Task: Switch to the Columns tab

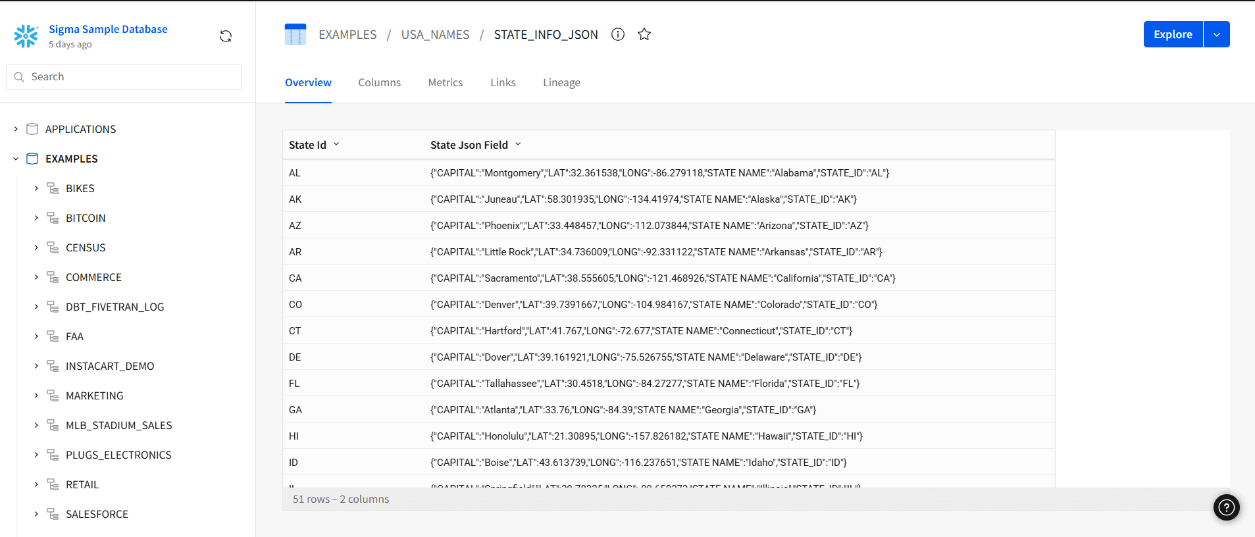Action: (379, 82)
